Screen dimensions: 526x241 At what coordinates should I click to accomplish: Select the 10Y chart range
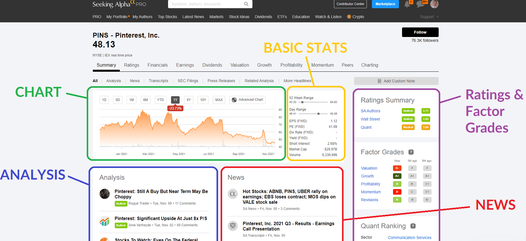pyautogui.click(x=203, y=100)
